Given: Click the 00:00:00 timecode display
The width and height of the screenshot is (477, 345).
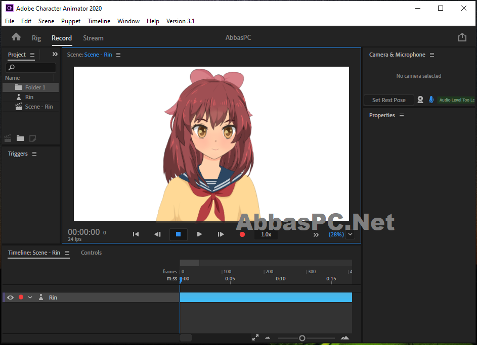Looking at the screenshot, I should click(83, 232).
